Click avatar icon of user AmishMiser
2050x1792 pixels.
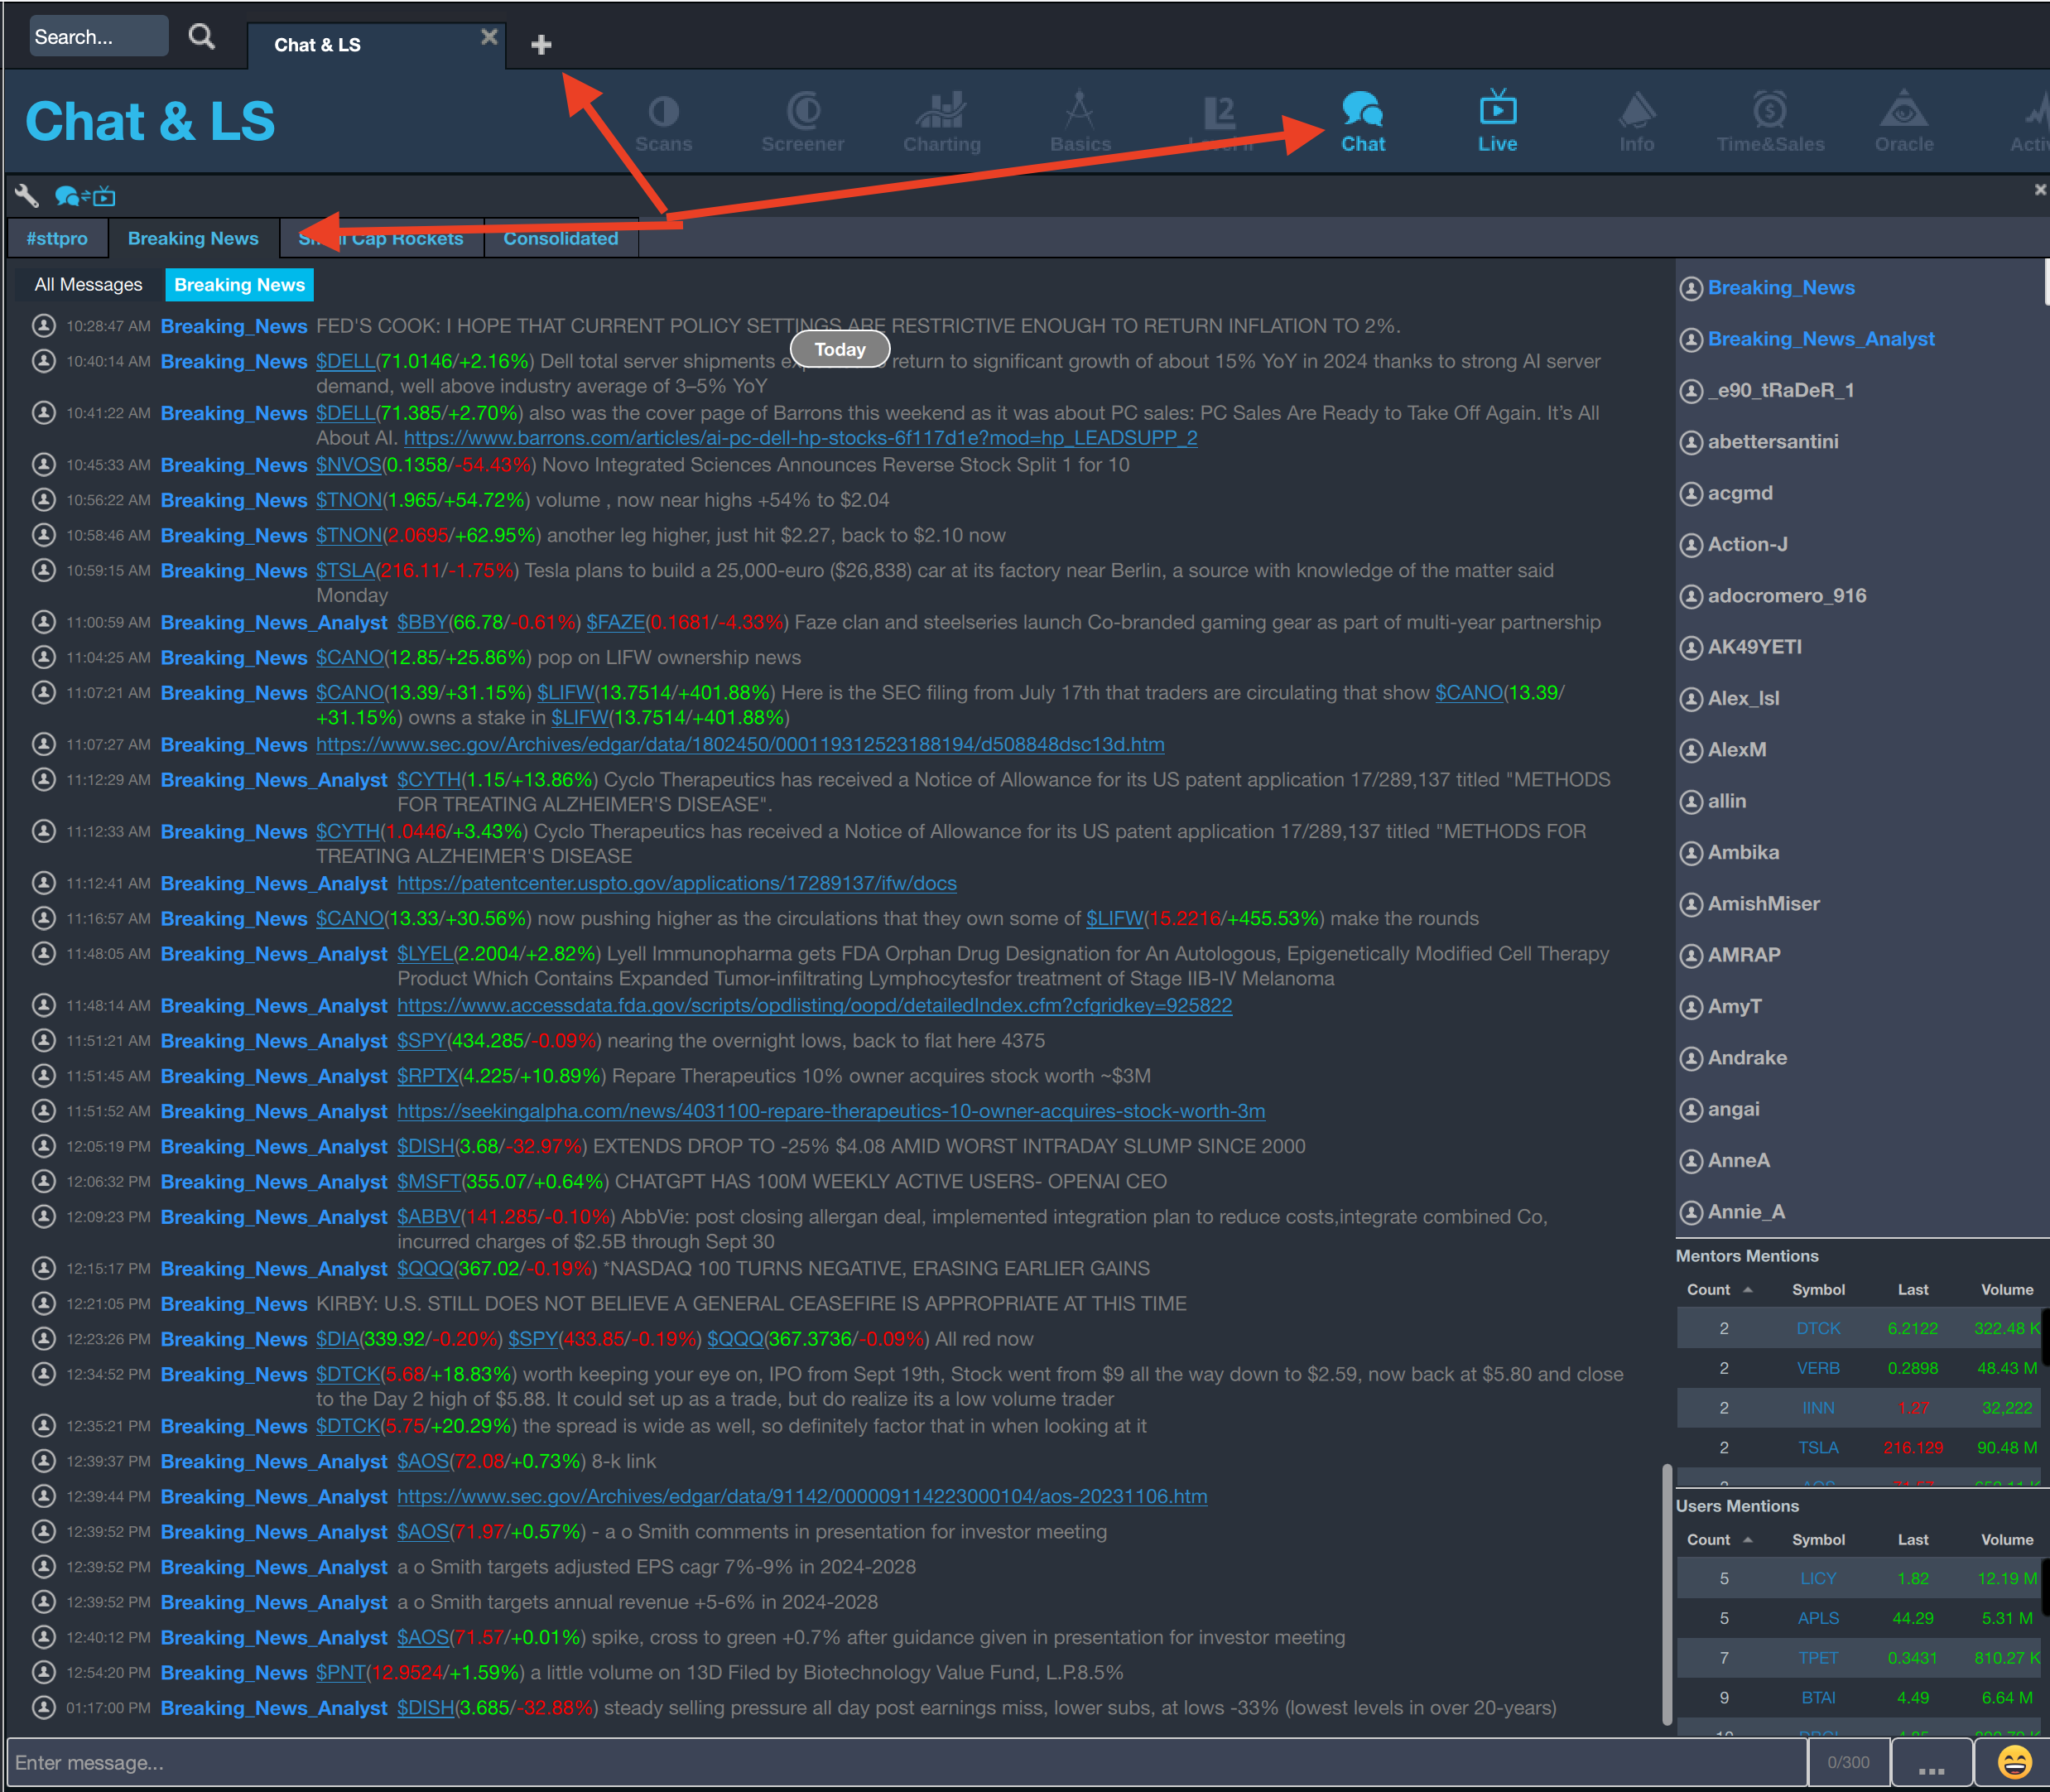1691,905
